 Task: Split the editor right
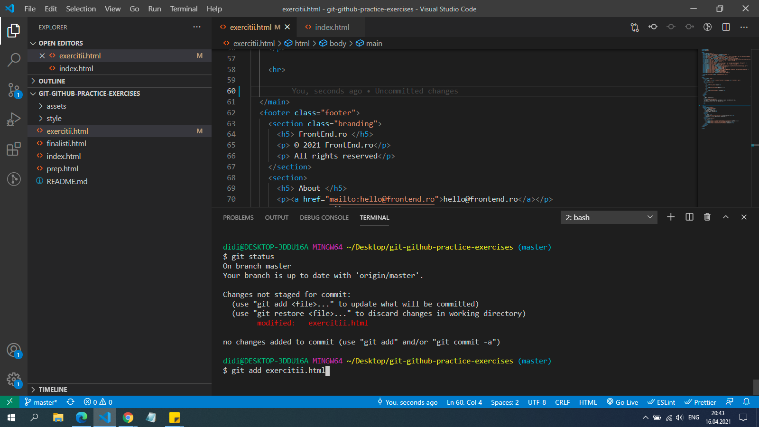point(726,27)
